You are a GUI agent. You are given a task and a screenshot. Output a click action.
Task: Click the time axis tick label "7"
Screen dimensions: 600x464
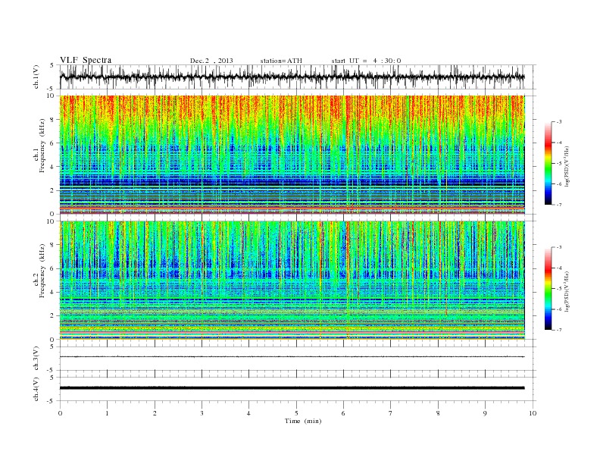391,413
